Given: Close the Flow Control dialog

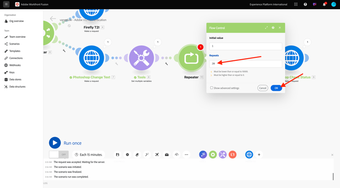Looking at the screenshot, I should point(280,28).
